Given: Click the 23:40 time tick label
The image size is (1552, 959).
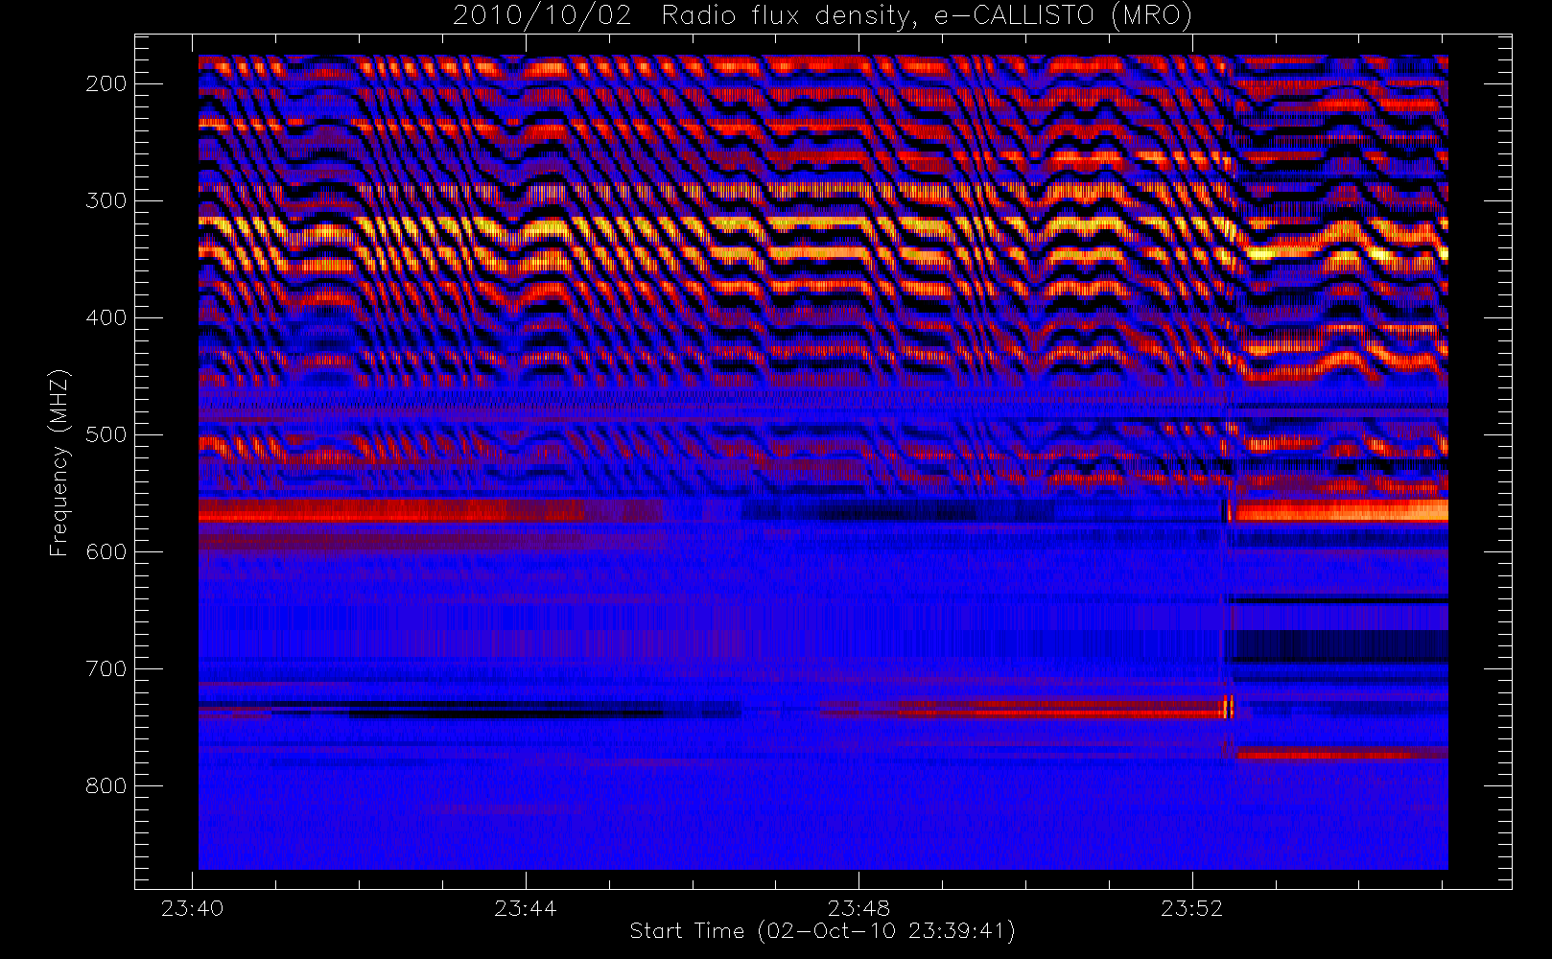Looking at the screenshot, I should [192, 908].
